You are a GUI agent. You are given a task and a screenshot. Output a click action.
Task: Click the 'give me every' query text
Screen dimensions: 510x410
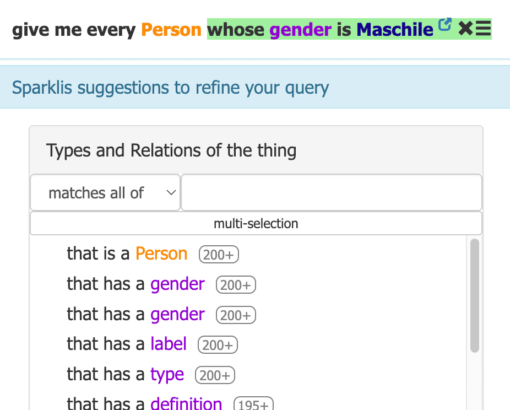[74, 30]
